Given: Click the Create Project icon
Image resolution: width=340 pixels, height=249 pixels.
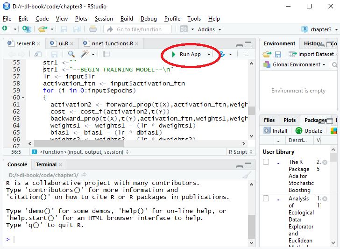Looking at the screenshot, I should pyautogui.click(x=27, y=29).
